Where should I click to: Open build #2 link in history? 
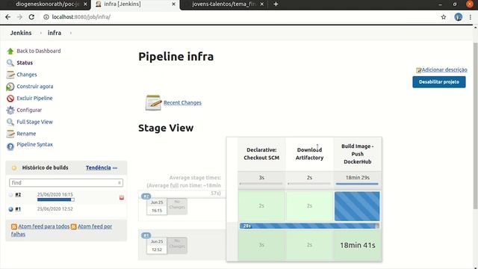click(18, 194)
